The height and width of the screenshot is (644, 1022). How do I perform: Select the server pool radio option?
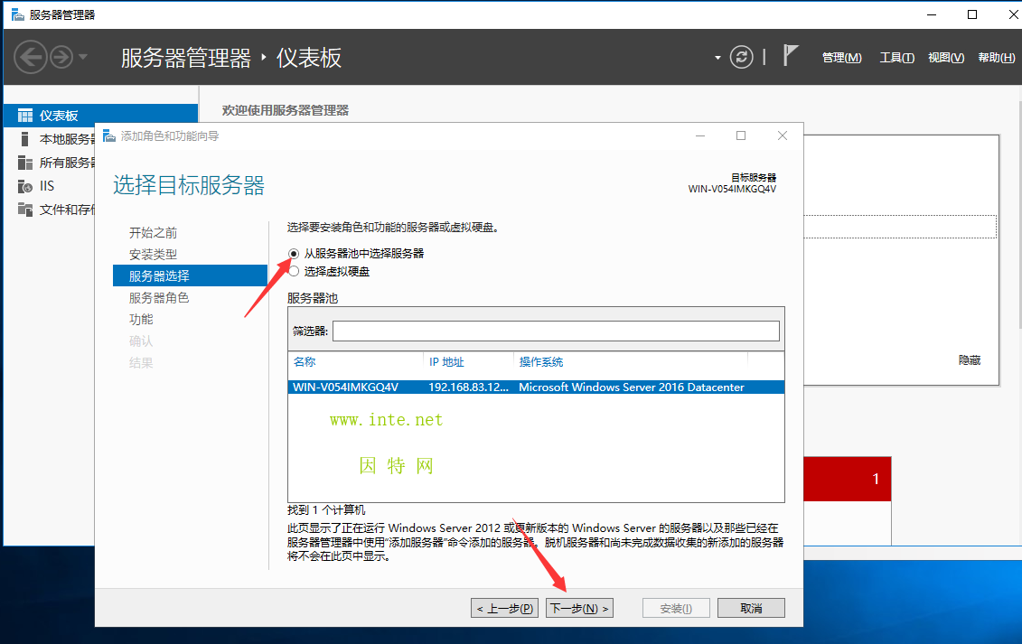[294, 254]
